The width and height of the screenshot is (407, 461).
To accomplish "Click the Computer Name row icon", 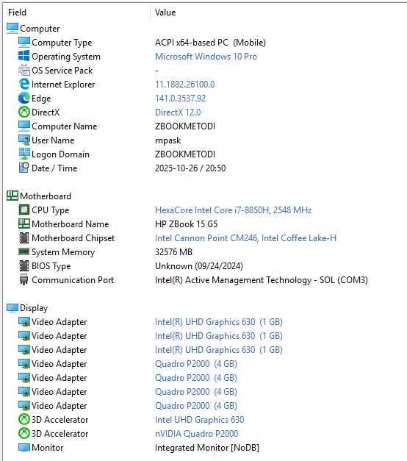I will point(24,126).
